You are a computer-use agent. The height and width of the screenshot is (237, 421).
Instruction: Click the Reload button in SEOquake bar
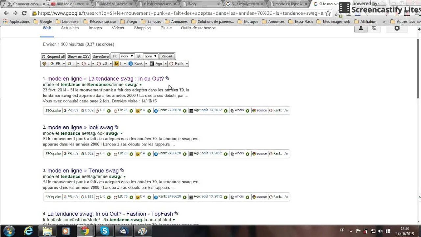point(167,56)
